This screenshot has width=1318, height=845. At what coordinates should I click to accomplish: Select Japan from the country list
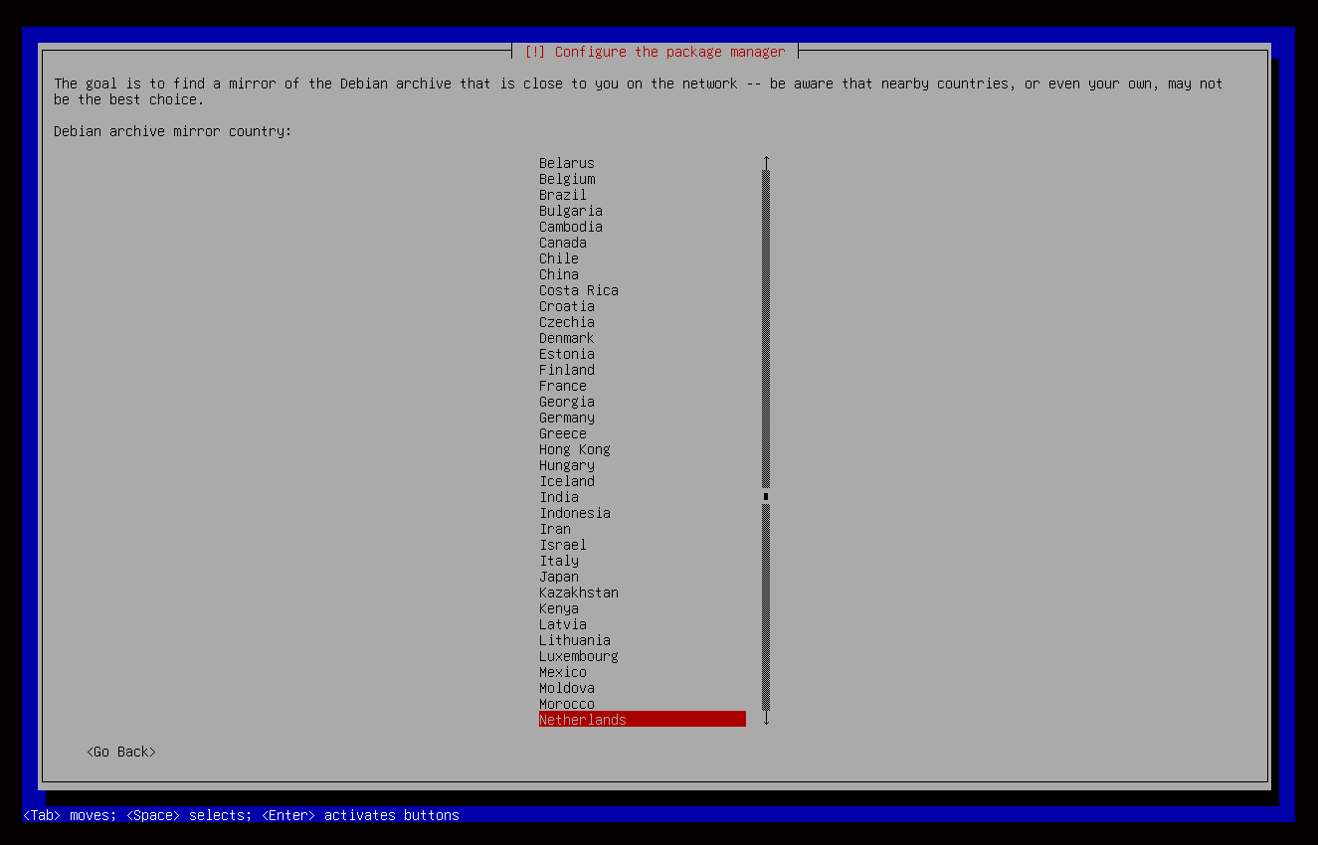pos(559,577)
